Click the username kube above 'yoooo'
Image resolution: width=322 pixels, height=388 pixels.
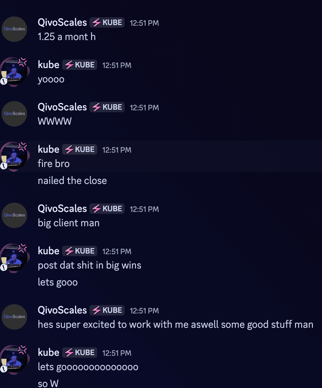48,65
